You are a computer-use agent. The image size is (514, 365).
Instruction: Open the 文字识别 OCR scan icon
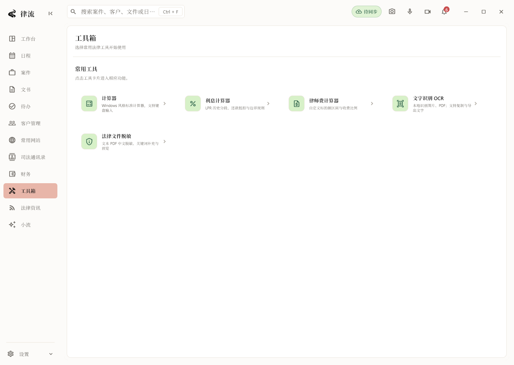(x=400, y=103)
